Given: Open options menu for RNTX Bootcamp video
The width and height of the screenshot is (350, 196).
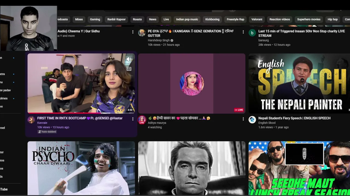Looking at the screenshot, I should click(x=133, y=119).
